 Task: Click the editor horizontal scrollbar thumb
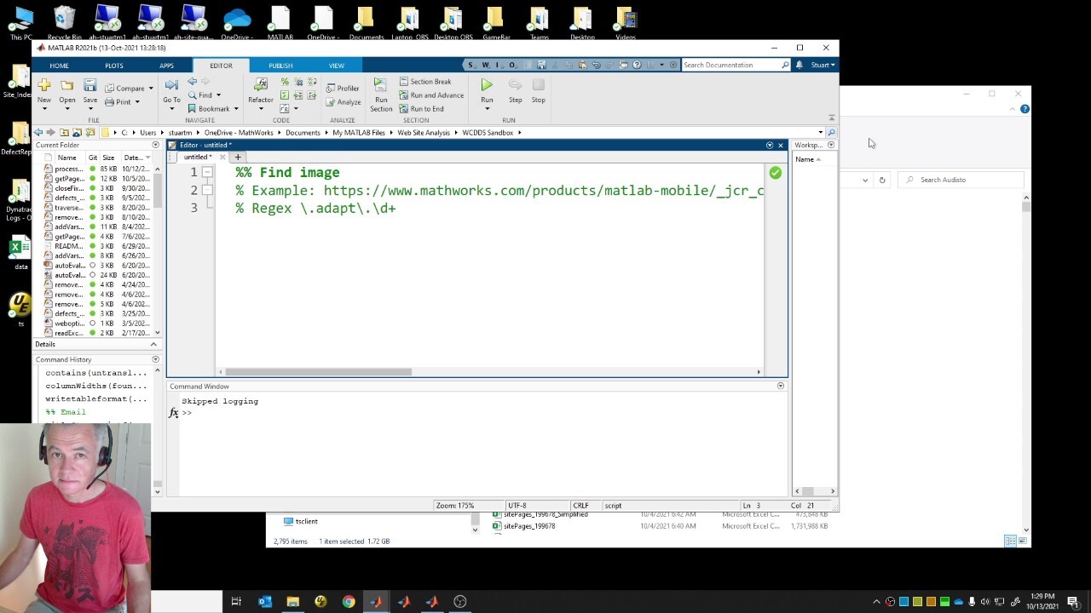click(x=318, y=372)
